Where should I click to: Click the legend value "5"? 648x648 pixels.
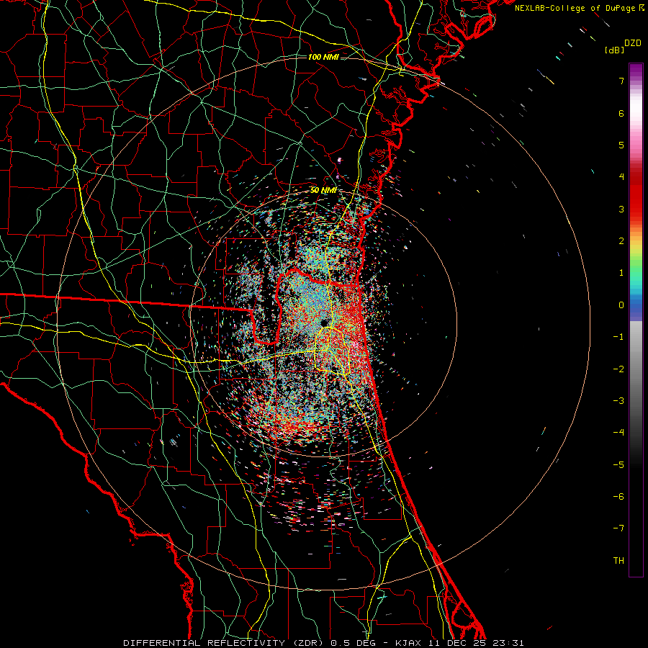click(621, 145)
